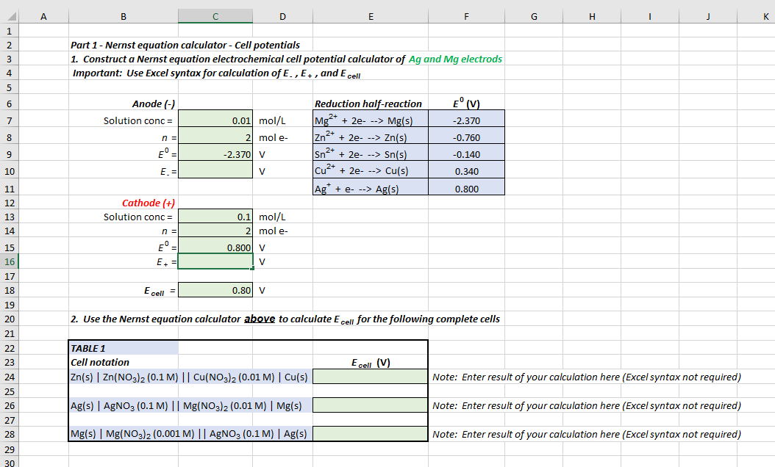Click the Ecell input for Ag(s) | AgNO3 (0.1 M) row
Screen dimensions: 775x467
pos(371,405)
